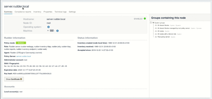Select All nodes with a Server role

(x=167, y=34)
